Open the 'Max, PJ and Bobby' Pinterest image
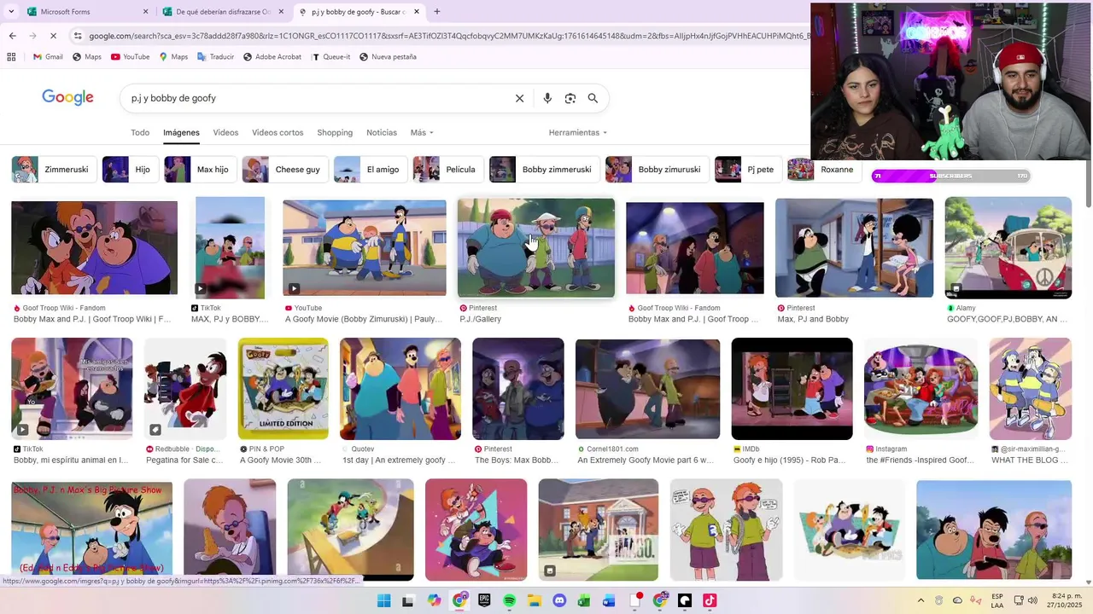The height and width of the screenshot is (614, 1093). 854,247
